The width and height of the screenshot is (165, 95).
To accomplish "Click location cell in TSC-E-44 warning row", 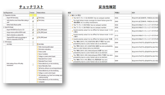I will [x=145, y=61].
